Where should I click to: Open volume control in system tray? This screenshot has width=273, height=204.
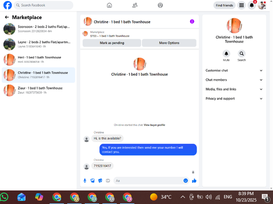click(209, 197)
